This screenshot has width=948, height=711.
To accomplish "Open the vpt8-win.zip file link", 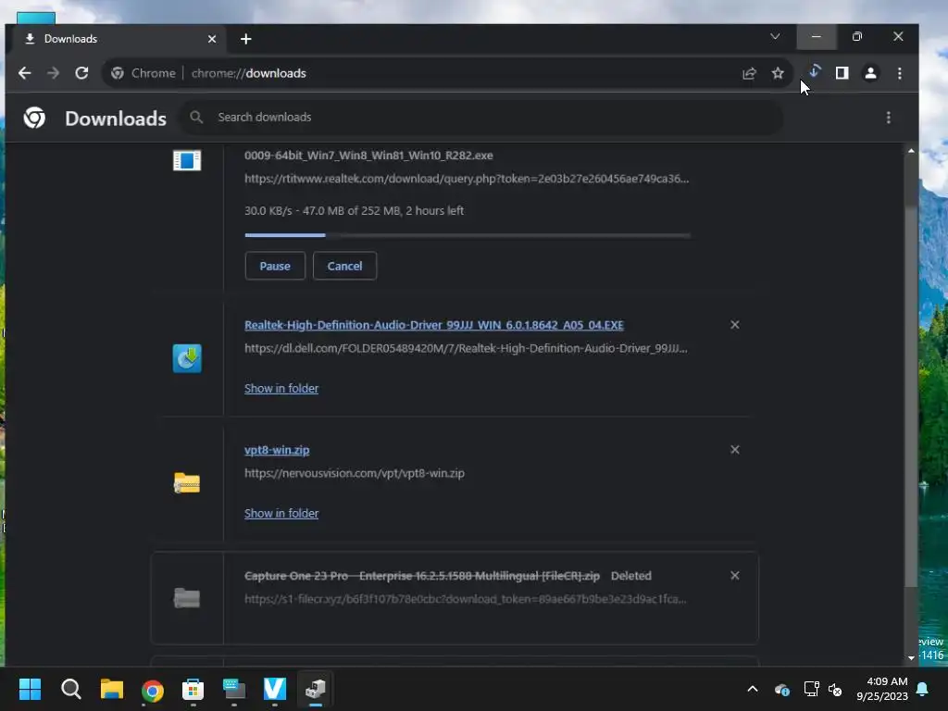I will point(277,450).
